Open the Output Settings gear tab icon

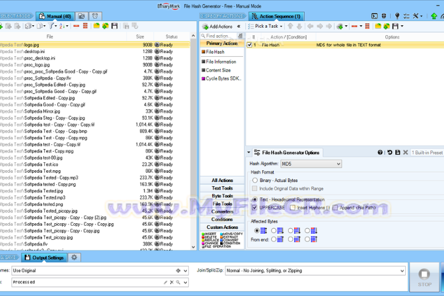pos(74,258)
